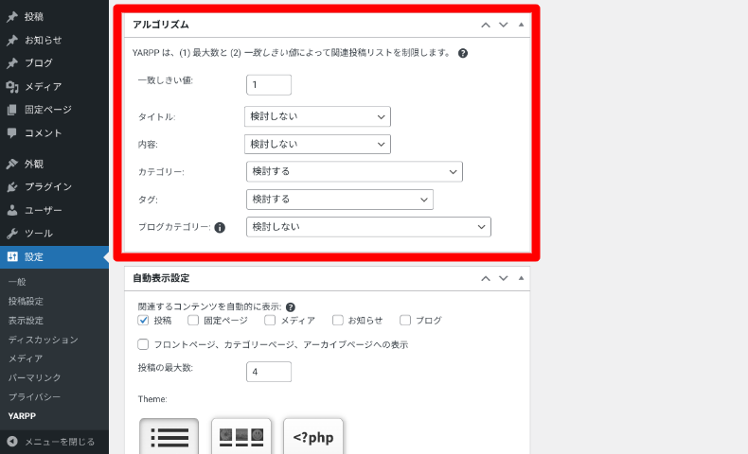This screenshot has height=454, width=748.
Task: Open the タグ dropdown
Action: 340,200
